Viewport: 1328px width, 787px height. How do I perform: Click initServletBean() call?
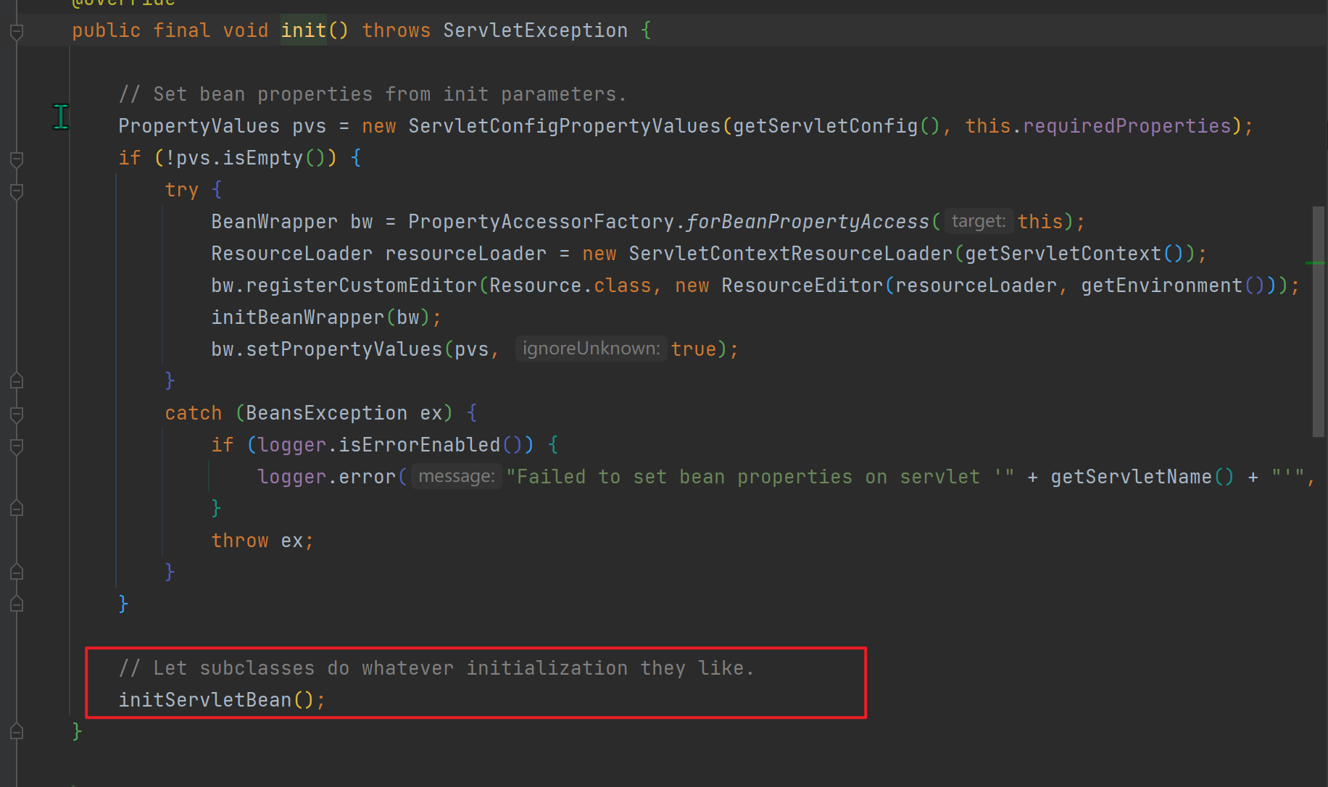click(216, 700)
